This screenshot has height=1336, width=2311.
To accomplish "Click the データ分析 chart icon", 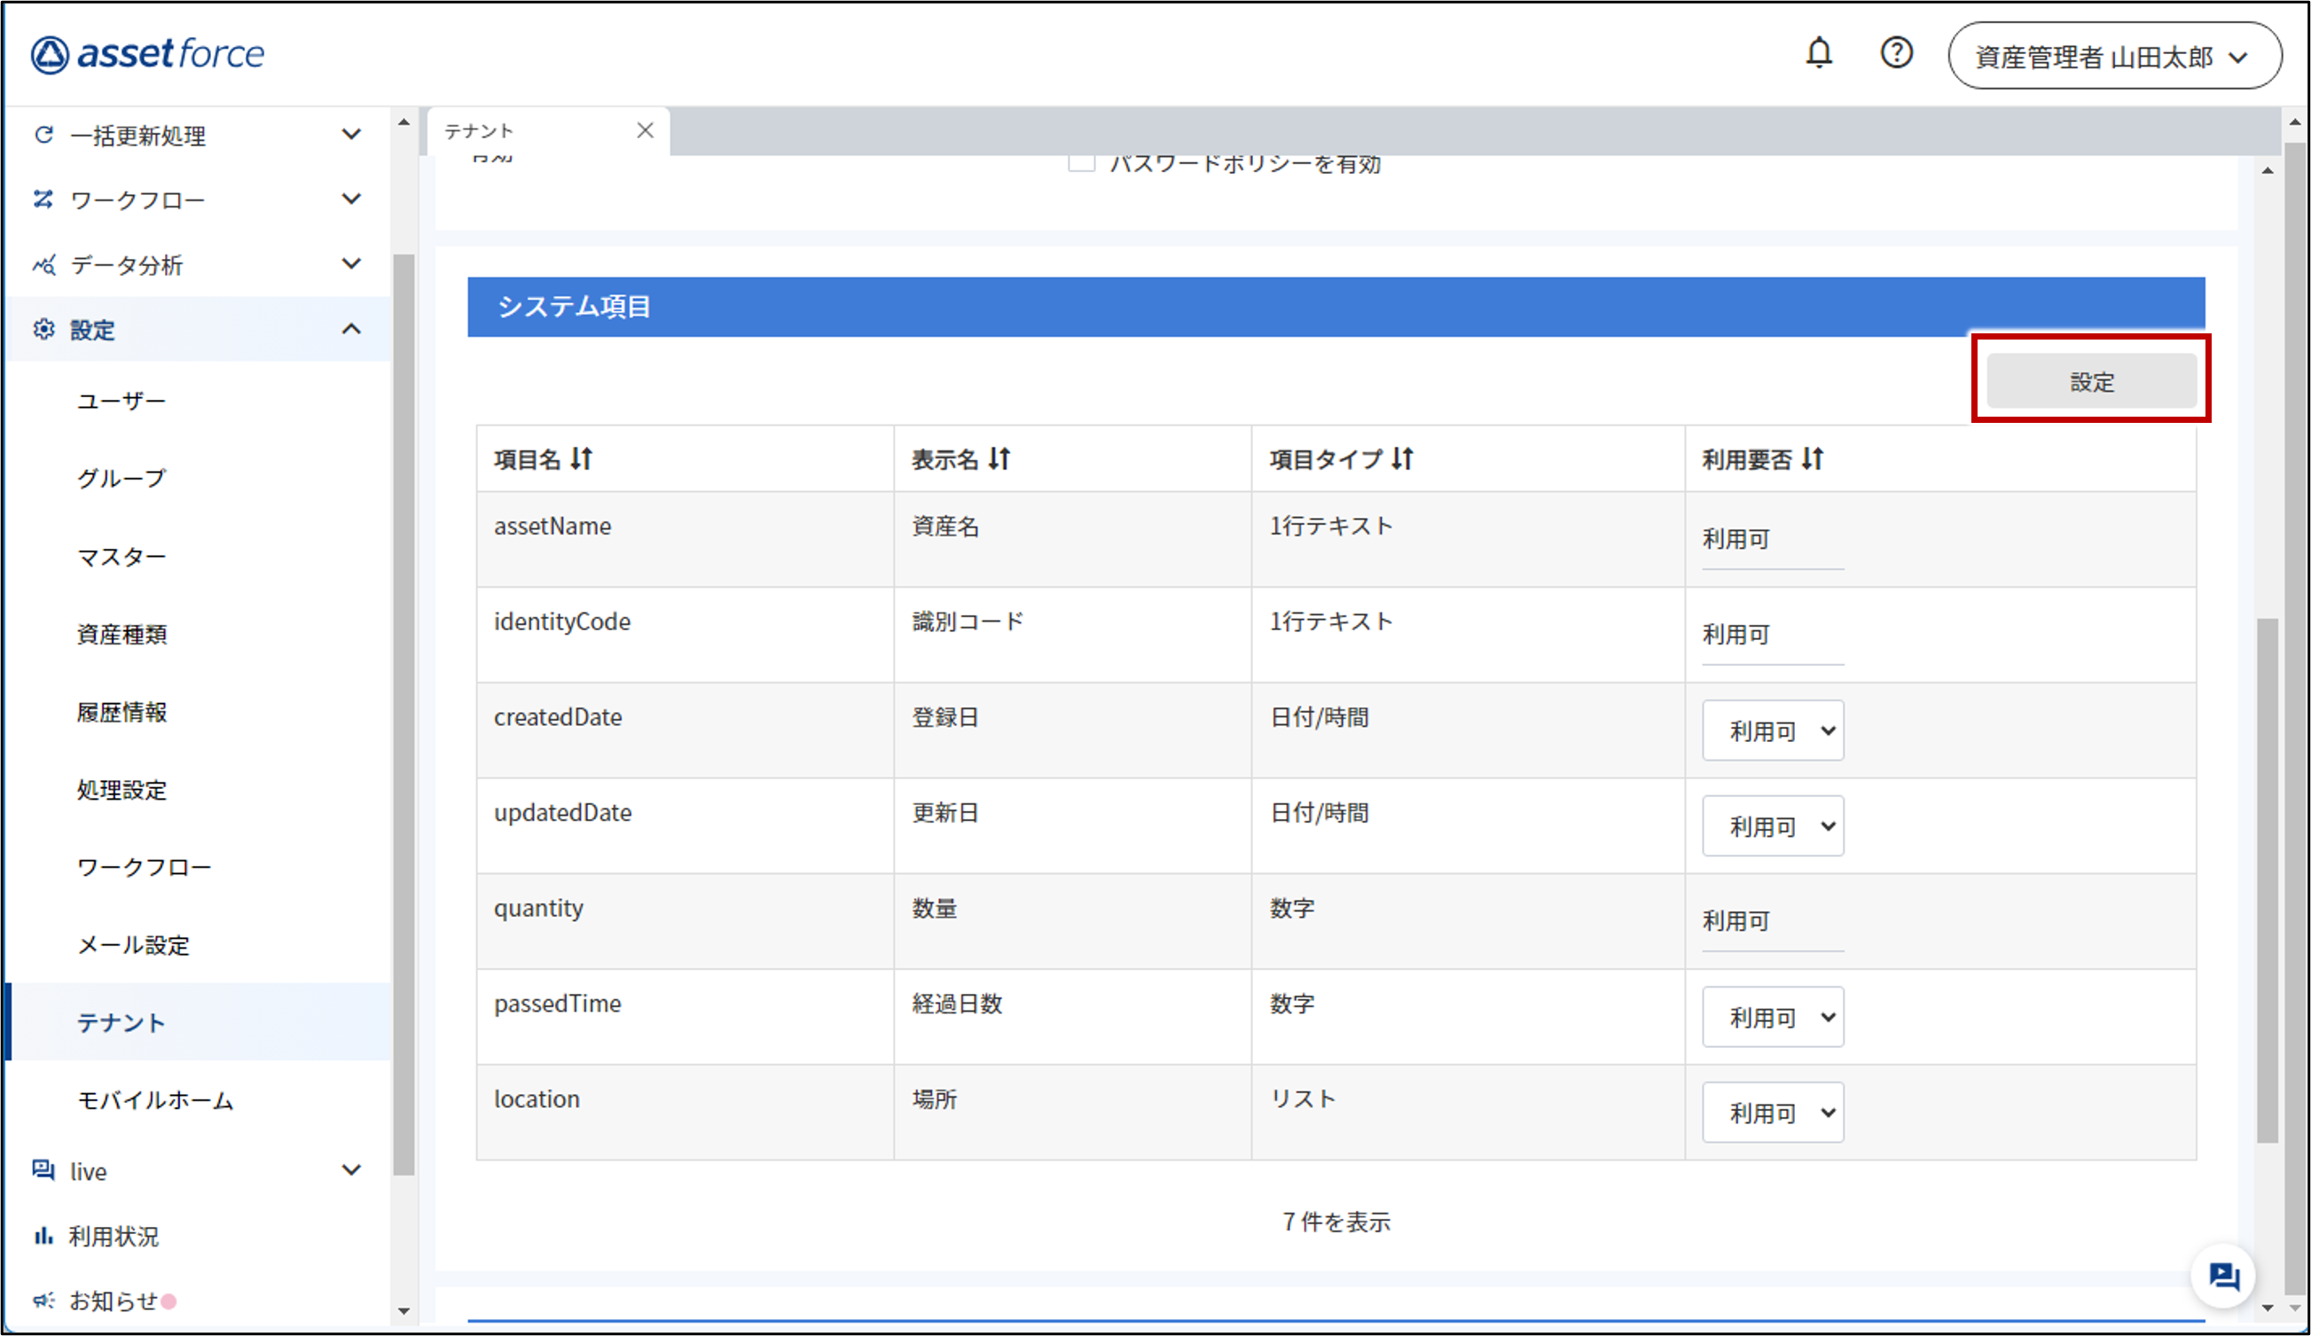I will click(x=43, y=265).
